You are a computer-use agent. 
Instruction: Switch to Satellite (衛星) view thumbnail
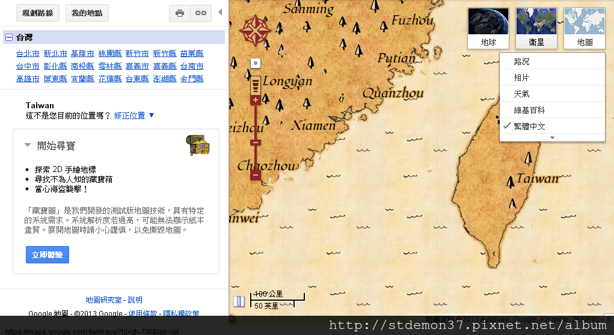(x=536, y=28)
